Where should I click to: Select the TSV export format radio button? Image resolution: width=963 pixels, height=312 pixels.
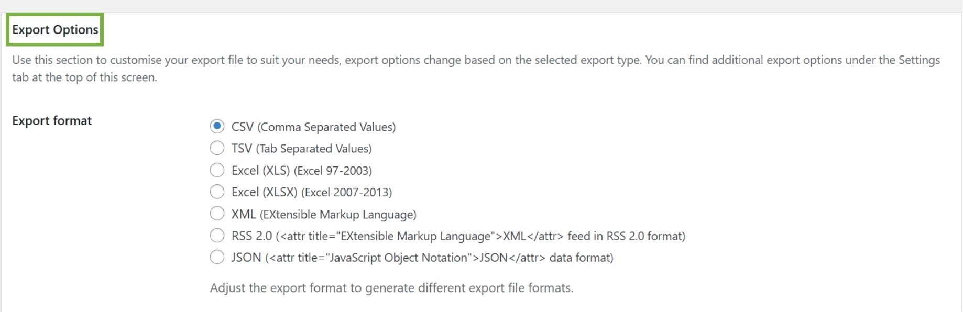click(217, 149)
